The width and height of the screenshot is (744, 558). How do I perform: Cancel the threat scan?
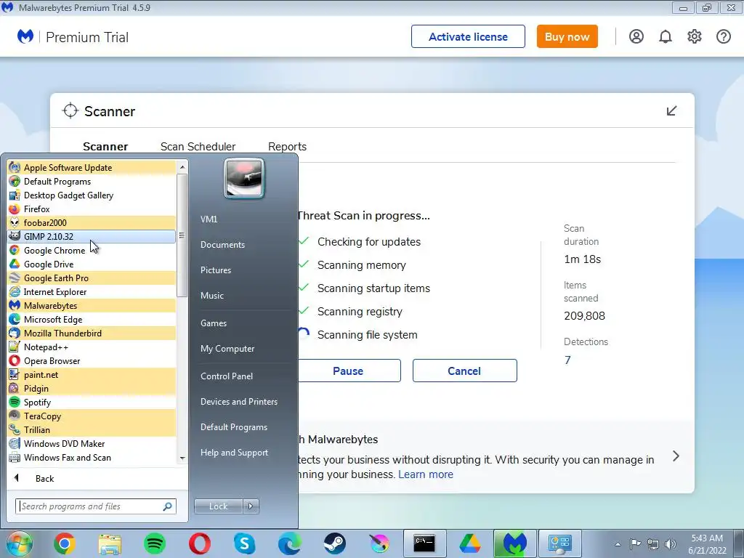point(464,371)
